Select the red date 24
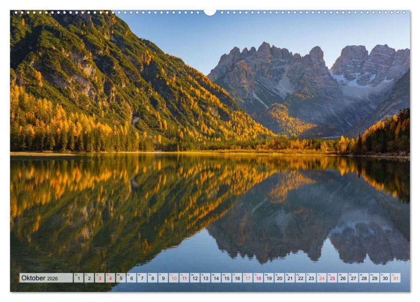420x302 pixels. tap(322, 278)
